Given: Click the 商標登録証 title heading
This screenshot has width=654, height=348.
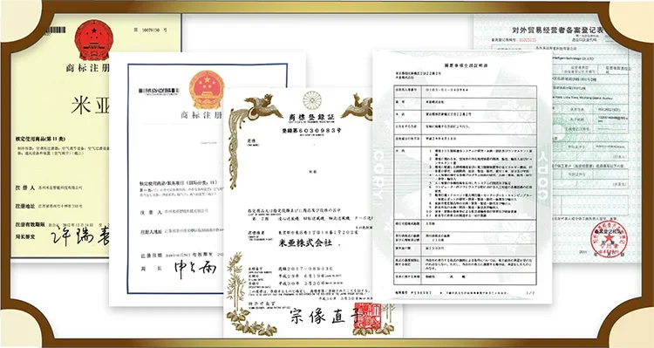Looking at the screenshot, I should click(x=312, y=118).
